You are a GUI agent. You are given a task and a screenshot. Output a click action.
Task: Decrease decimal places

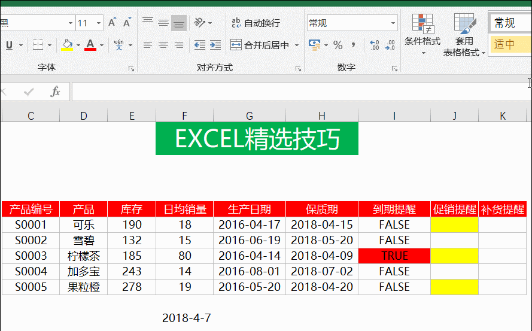pos(390,45)
